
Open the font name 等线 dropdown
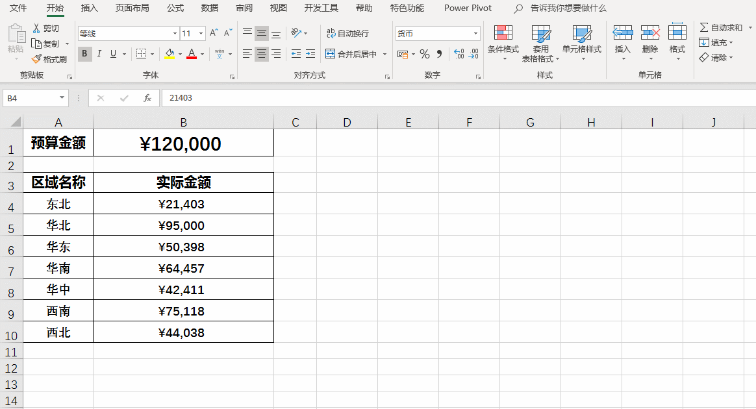(x=175, y=33)
